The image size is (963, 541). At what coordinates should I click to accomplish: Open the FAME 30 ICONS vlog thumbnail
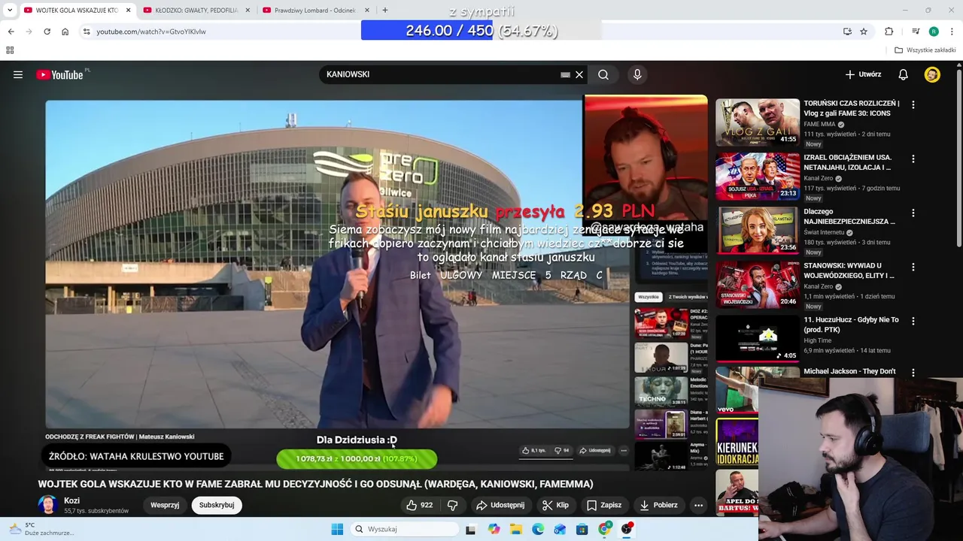[758, 122]
